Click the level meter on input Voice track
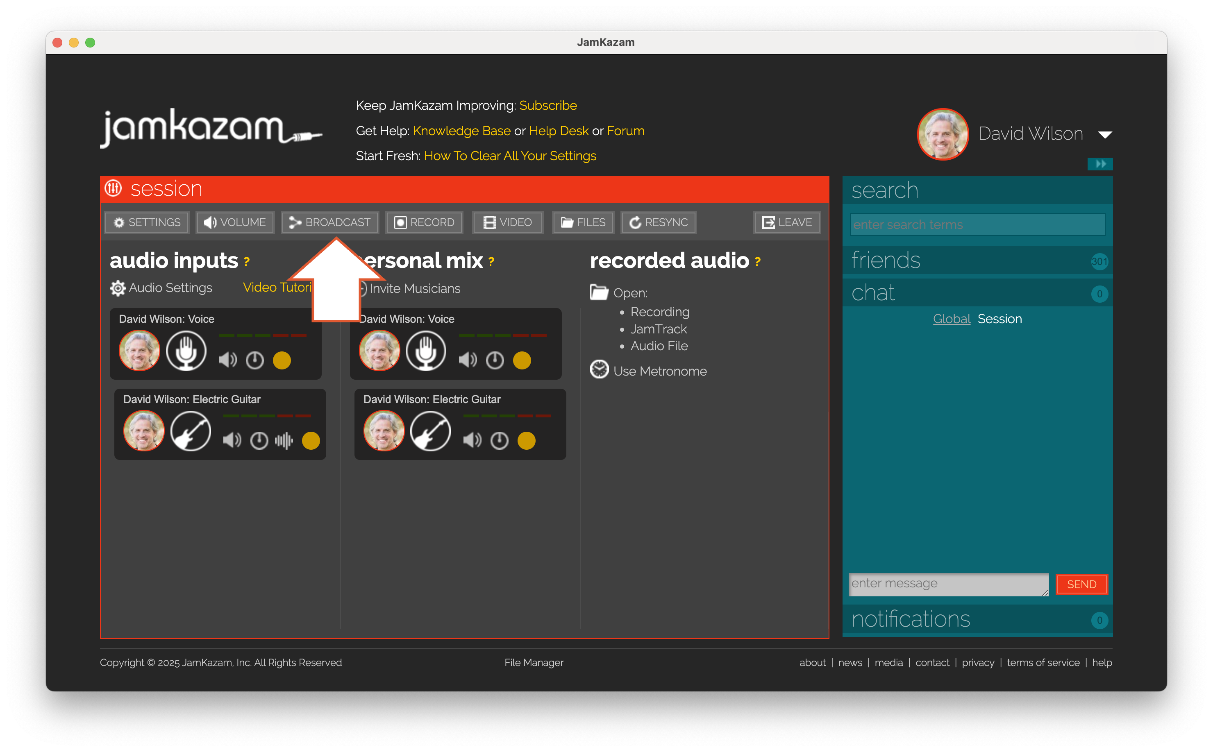 (x=262, y=336)
